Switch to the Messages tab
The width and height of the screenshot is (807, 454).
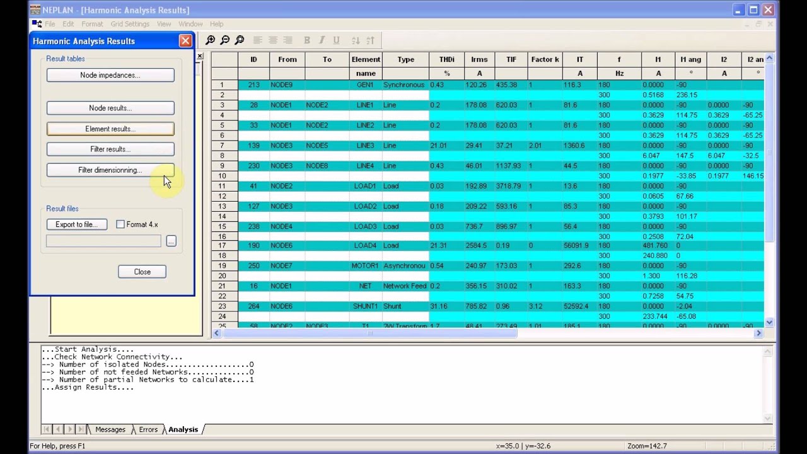[110, 429]
